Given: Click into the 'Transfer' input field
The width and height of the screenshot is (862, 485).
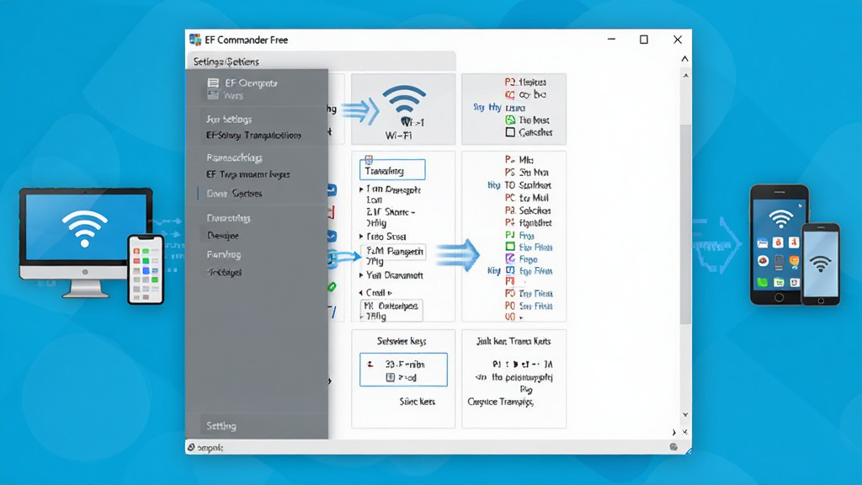Looking at the screenshot, I should 392,170.
